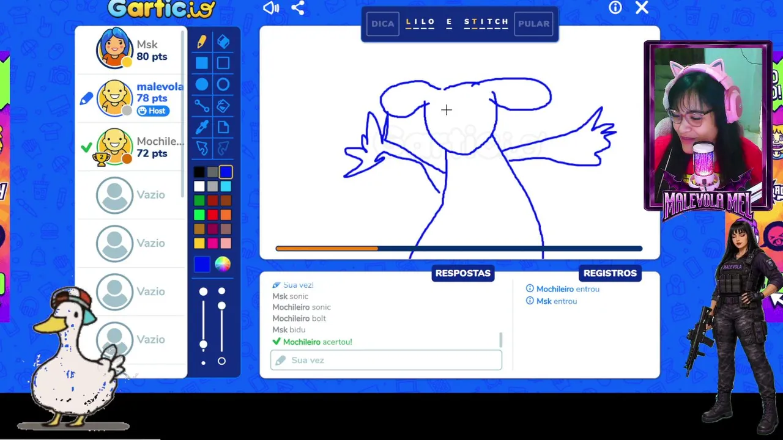Undo the last stroke
The height and width of the screenshot is (440, 783).
pos(202,148)
